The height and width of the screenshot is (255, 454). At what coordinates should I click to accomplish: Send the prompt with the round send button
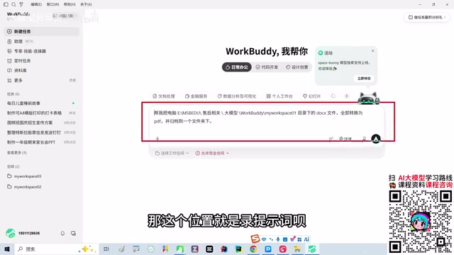[376, 139]
